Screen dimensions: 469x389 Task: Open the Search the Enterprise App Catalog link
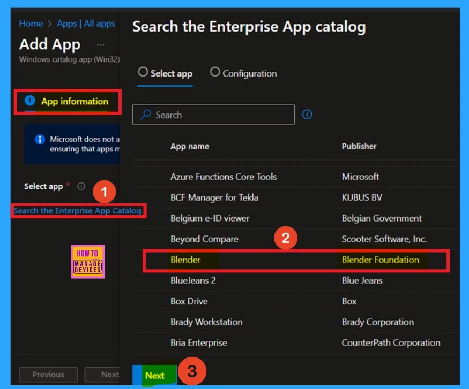pos(78,211)
